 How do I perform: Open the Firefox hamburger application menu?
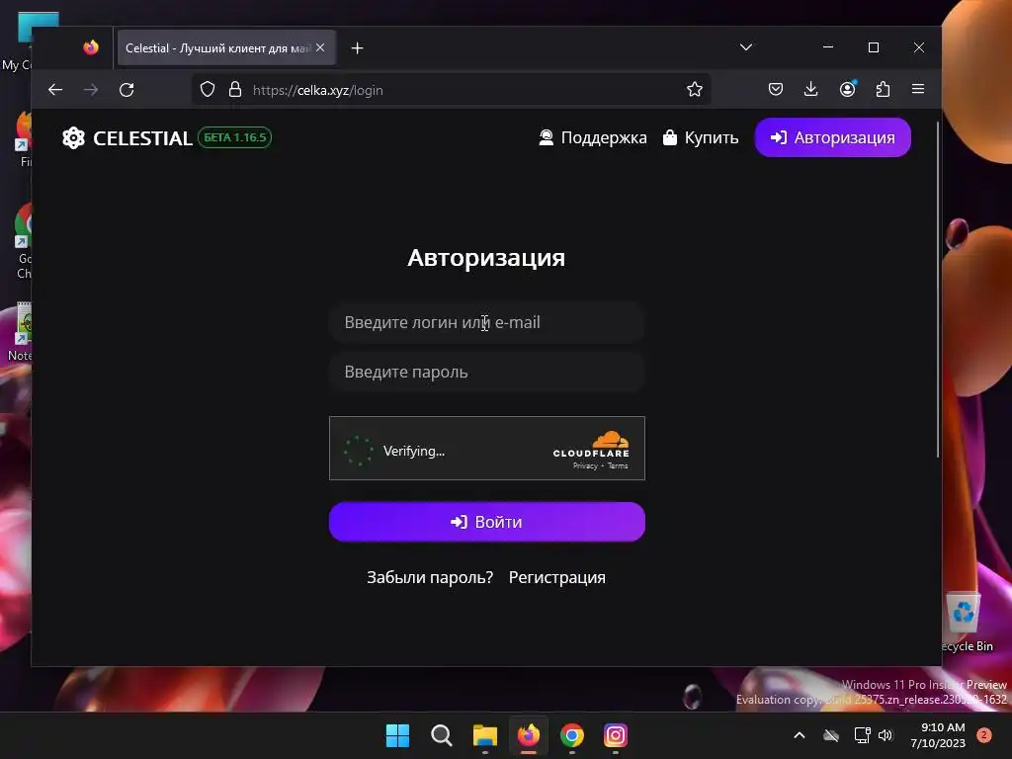click(918, 89)
